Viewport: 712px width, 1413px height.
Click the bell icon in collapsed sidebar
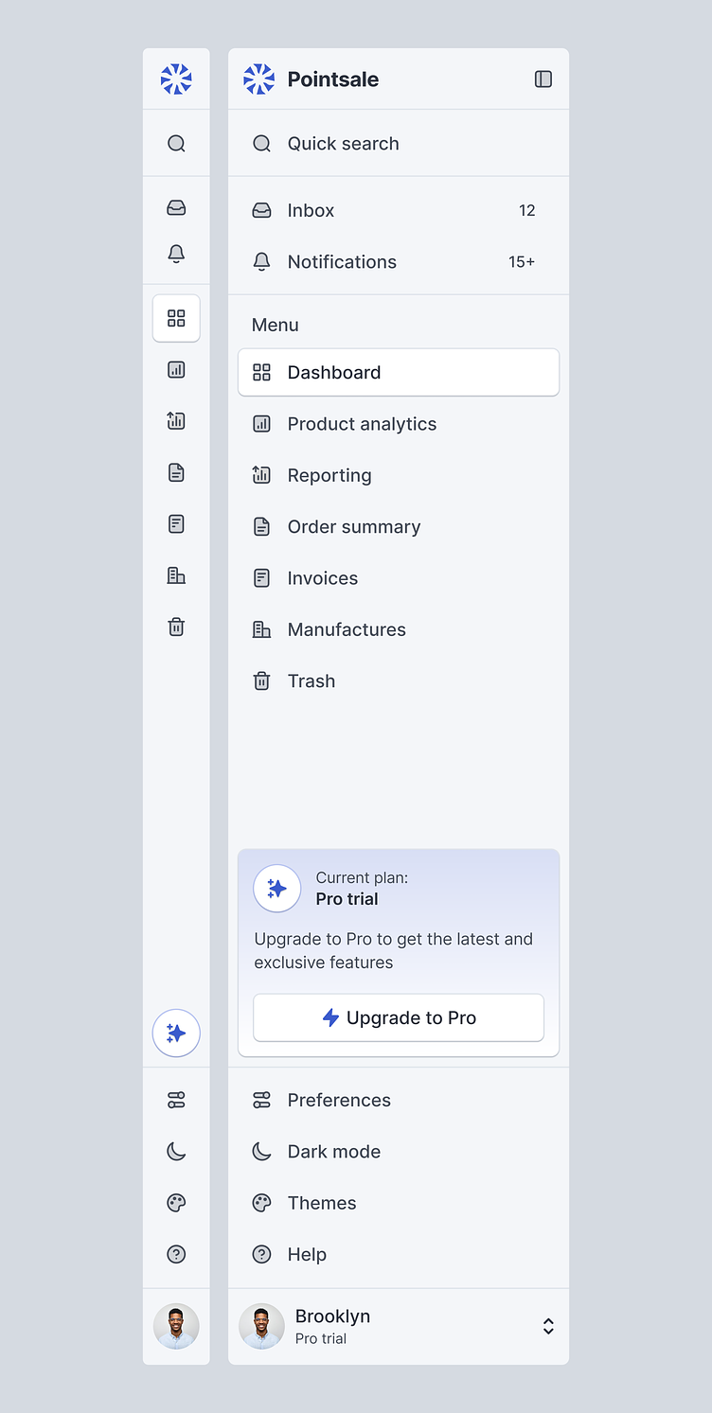(x=176, y=254)
